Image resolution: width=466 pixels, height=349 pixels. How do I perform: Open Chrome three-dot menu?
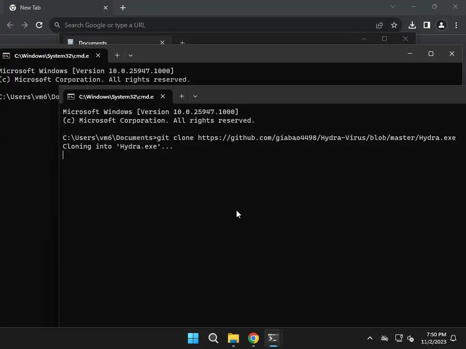click(x=456, y=25)
